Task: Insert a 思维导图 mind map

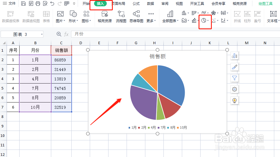Action: click(x=136, y=17)
